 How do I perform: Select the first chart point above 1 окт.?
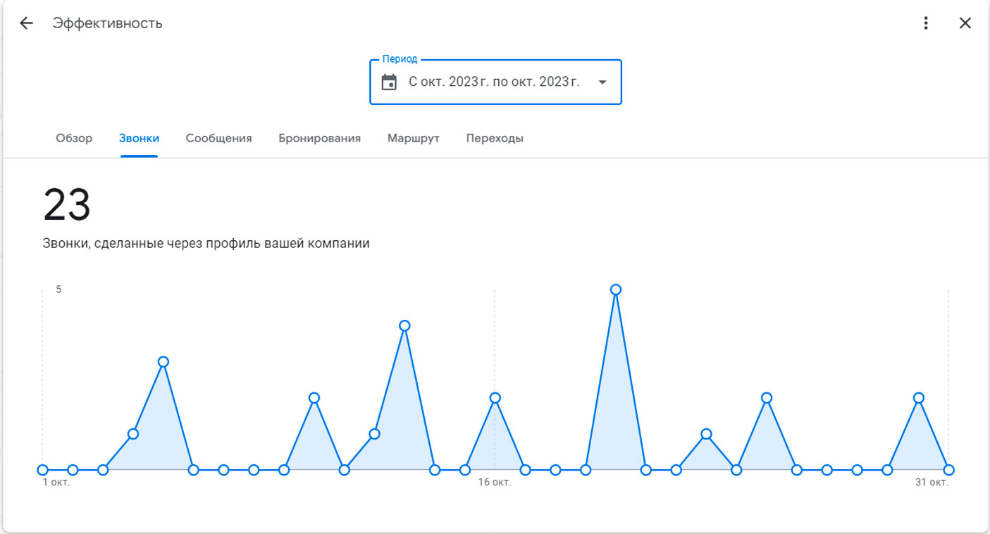[42, 470]
